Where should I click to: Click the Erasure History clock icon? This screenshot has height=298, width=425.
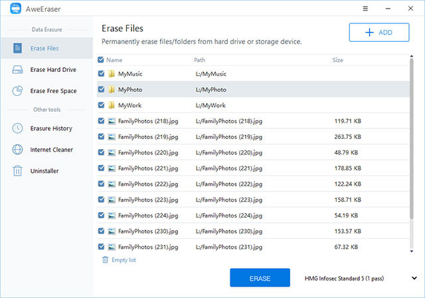(x=18, y=128)
